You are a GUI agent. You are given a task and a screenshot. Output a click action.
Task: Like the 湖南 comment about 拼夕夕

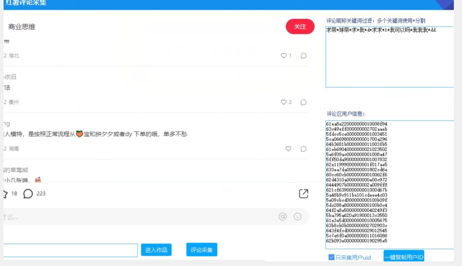tap(288, 149)
